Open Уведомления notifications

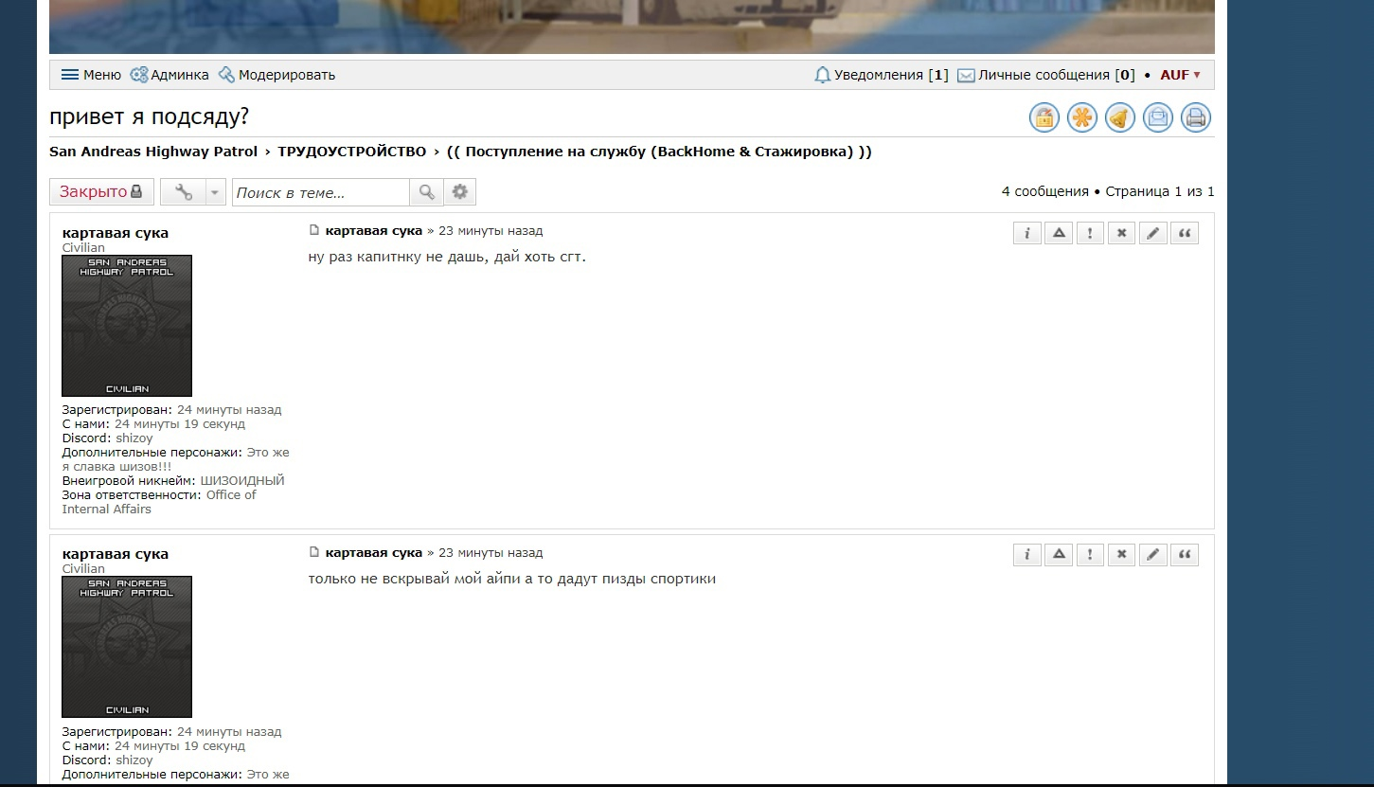(881, 75)
